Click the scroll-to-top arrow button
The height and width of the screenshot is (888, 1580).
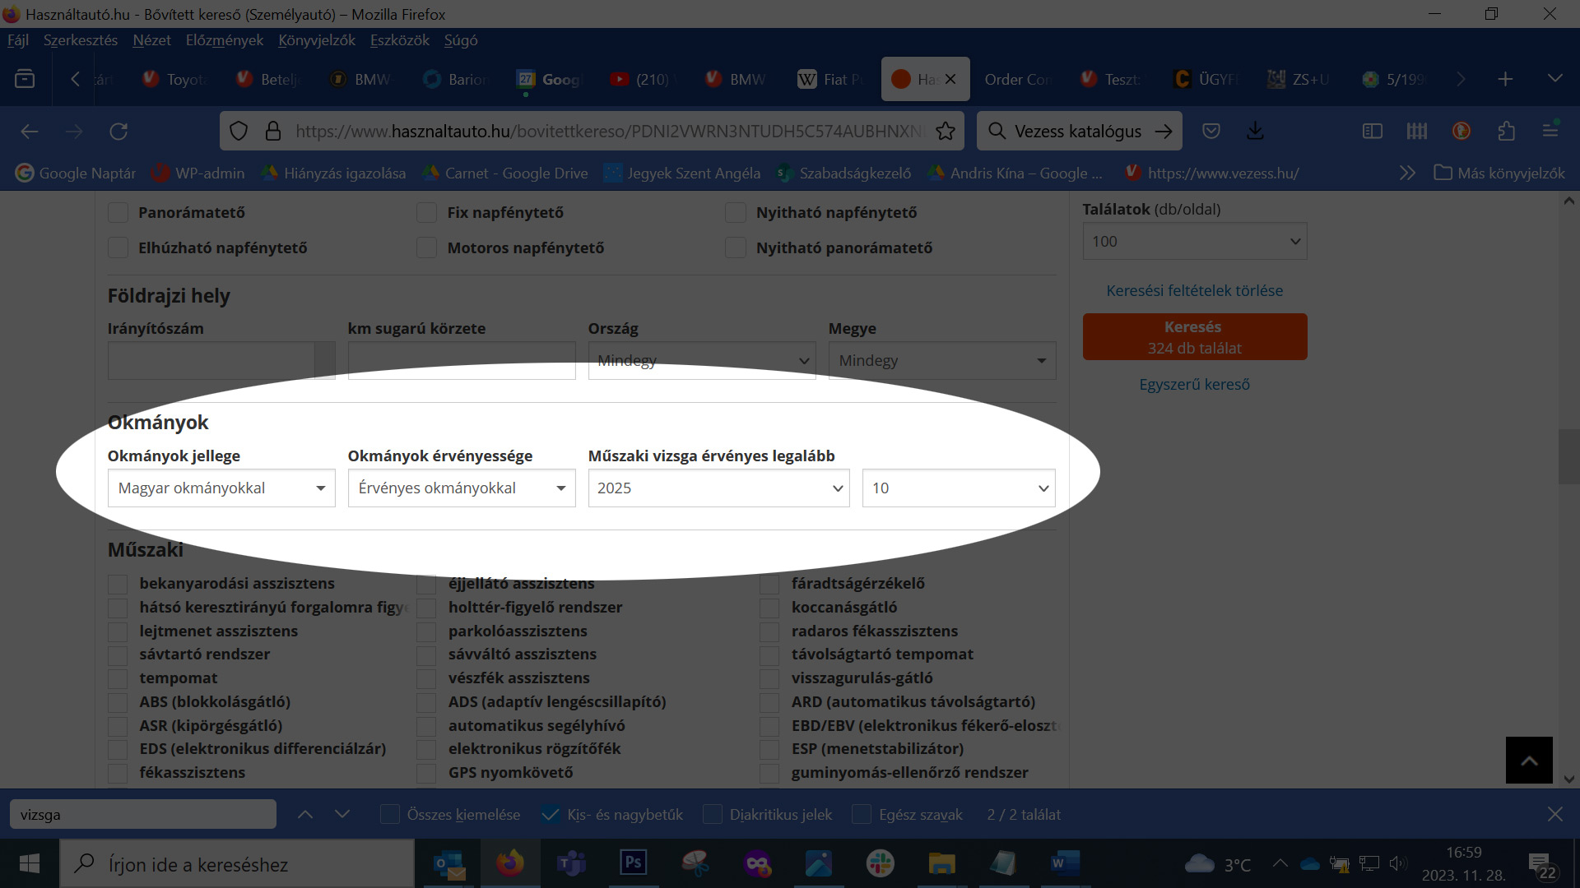point(1529,760)
